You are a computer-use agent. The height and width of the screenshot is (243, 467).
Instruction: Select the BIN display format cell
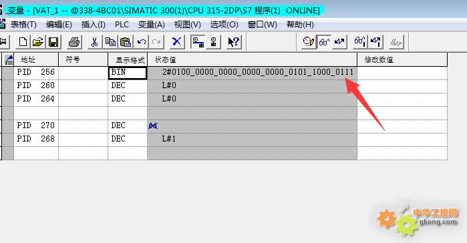pyautogui.click(x=128, y=73)
